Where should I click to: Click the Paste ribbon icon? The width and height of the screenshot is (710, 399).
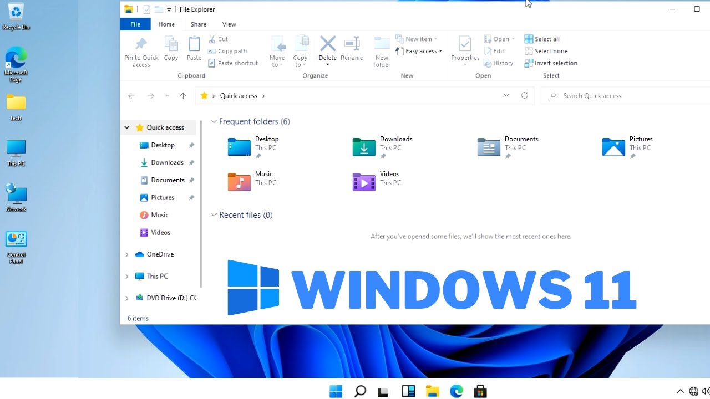click(194, 48)
